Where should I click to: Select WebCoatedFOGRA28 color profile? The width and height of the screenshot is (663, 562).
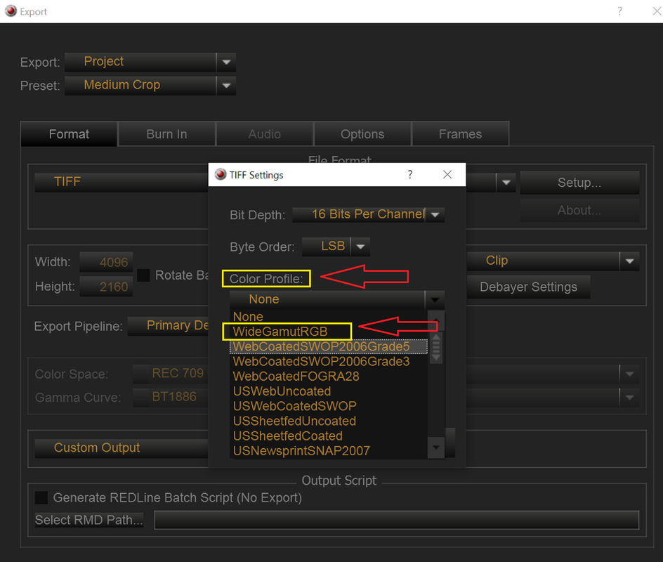pos(329,377)
